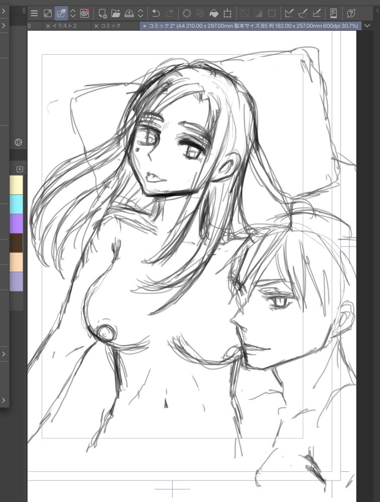Close the コミック tab

pyautogui.click(x=96, y=26)
